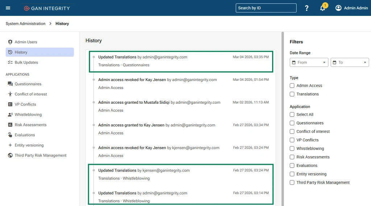371x206 pixels.
Task: Click the VP Conflicts sidebar label
Action: (x=25, y=104)
